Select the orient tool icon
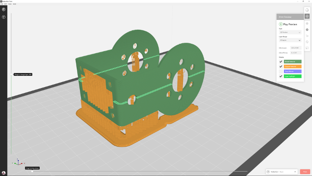Screen dimensions: 312x176 (307, 42)
